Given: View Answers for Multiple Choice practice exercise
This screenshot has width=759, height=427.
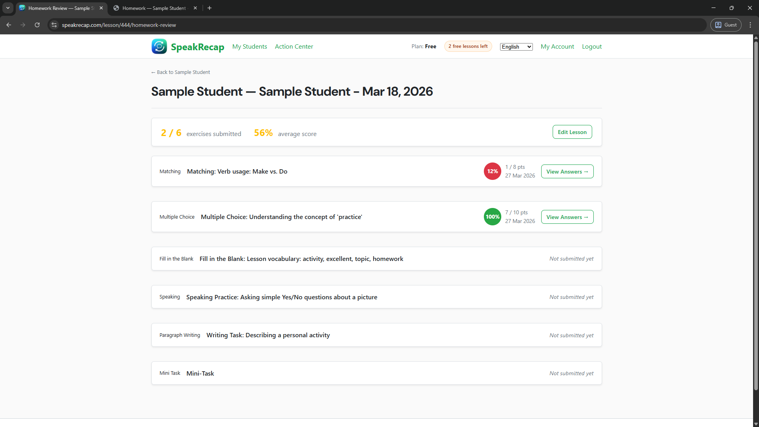Looking at the screenshot, I should pyautogui.click(x=567, y=217).
